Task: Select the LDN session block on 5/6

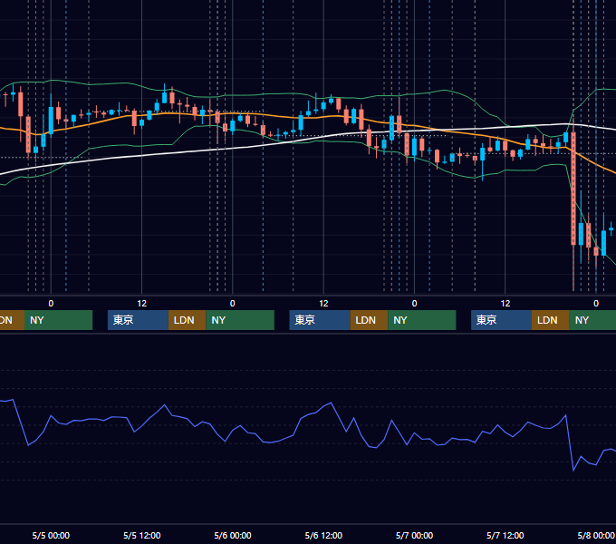Action: tap(369, 320)
